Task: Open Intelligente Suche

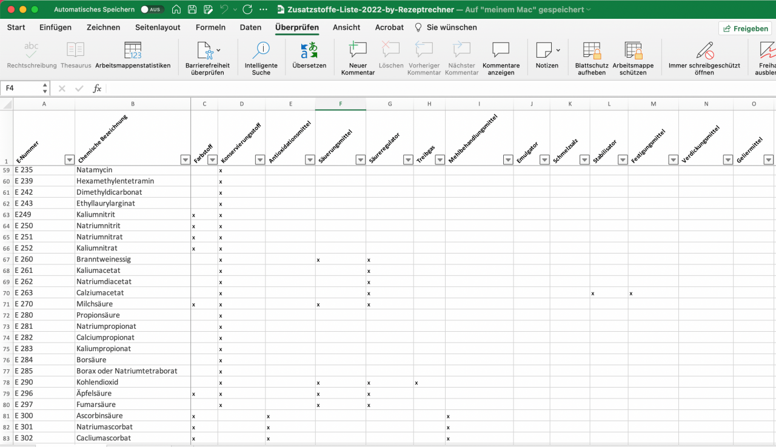Action: 261,58
